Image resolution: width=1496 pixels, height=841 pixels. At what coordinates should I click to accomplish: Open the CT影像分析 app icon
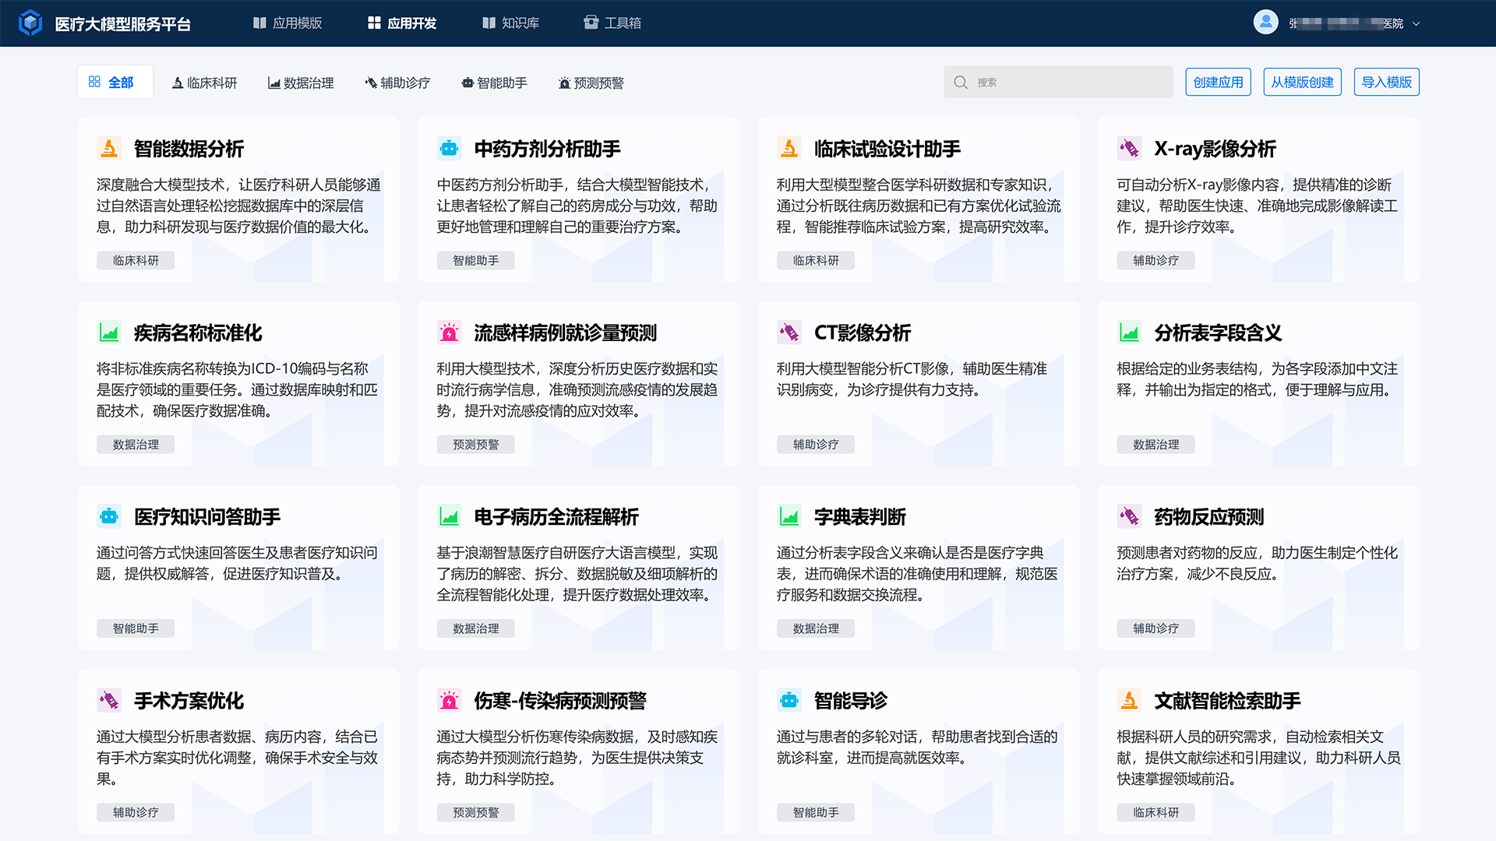789,332
